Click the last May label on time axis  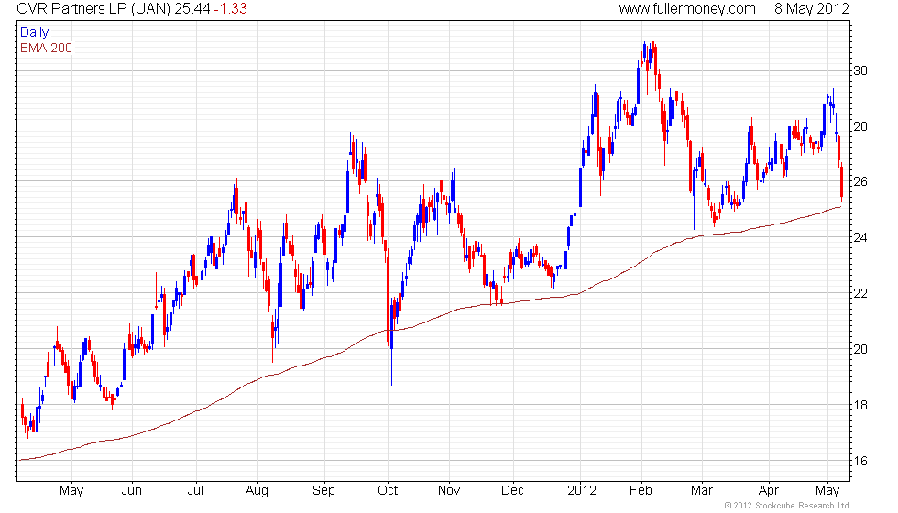pyautogui.click(x=827, y=491)
